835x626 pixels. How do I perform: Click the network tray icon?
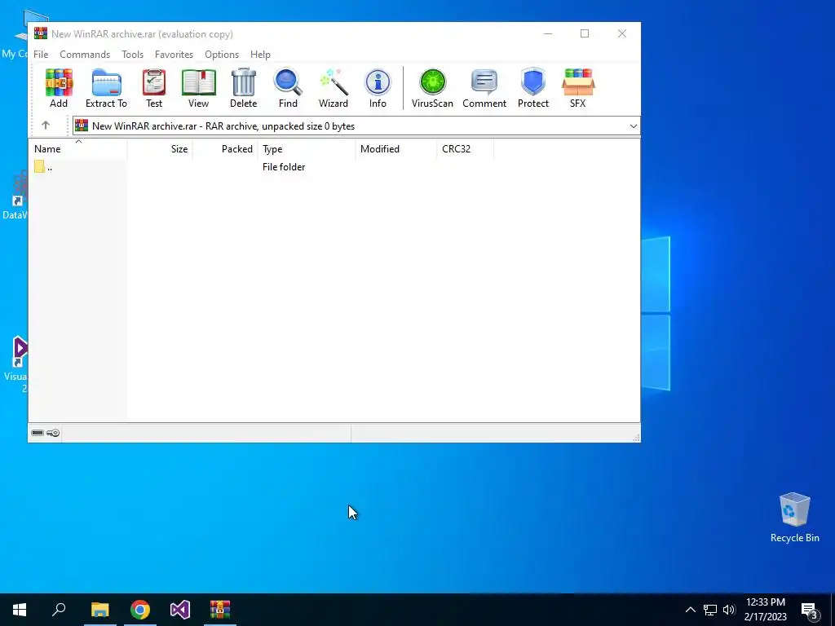(x=710, y=610)
